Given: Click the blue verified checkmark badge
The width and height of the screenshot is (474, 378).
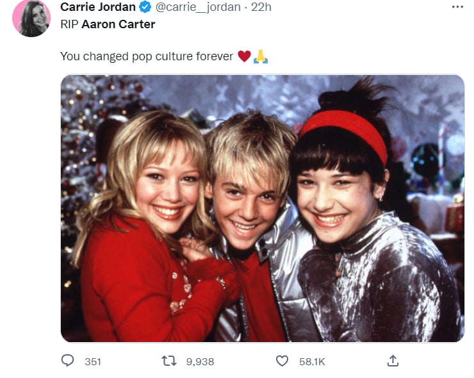Looking at the screenshot, I should (x=145, y=6).
